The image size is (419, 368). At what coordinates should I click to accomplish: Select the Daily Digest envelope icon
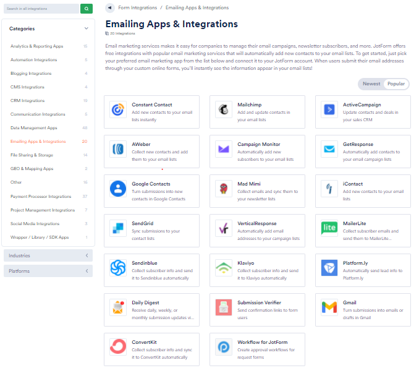(x=118, y=307)
